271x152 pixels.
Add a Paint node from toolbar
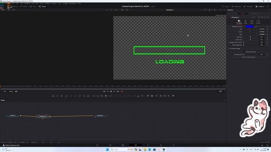pyautogui.click(x=66, y=96)
